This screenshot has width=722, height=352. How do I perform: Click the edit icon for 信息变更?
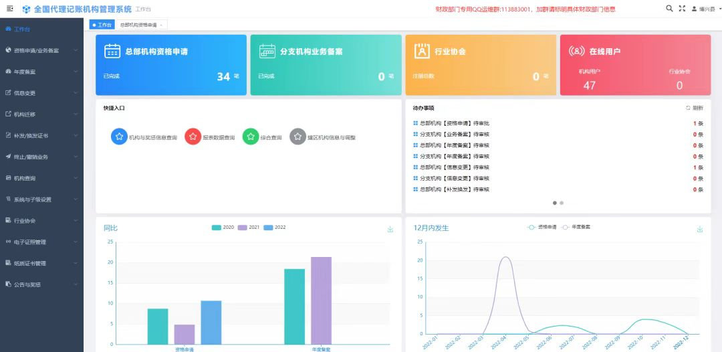(8, 92)
